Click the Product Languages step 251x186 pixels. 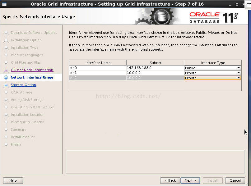point(27,55)
